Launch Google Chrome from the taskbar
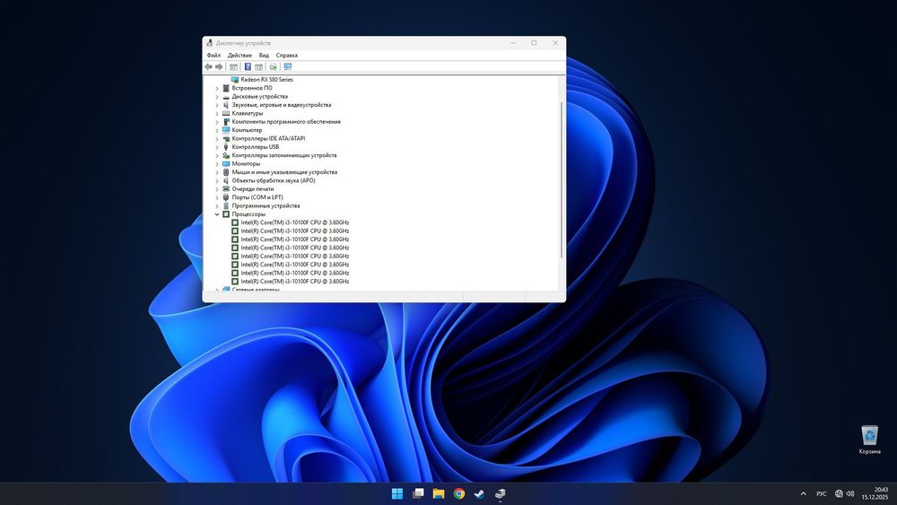This screenshot has width=897, height=505. coord(459,493)
